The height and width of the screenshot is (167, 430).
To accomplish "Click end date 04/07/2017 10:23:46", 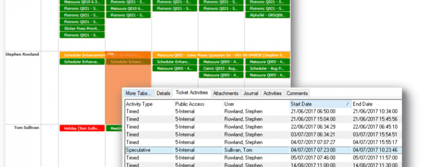I will pyautogui.click(x=375, y=150).
